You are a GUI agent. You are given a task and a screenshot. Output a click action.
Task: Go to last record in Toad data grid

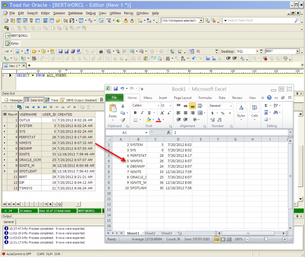tap(45, 107)
